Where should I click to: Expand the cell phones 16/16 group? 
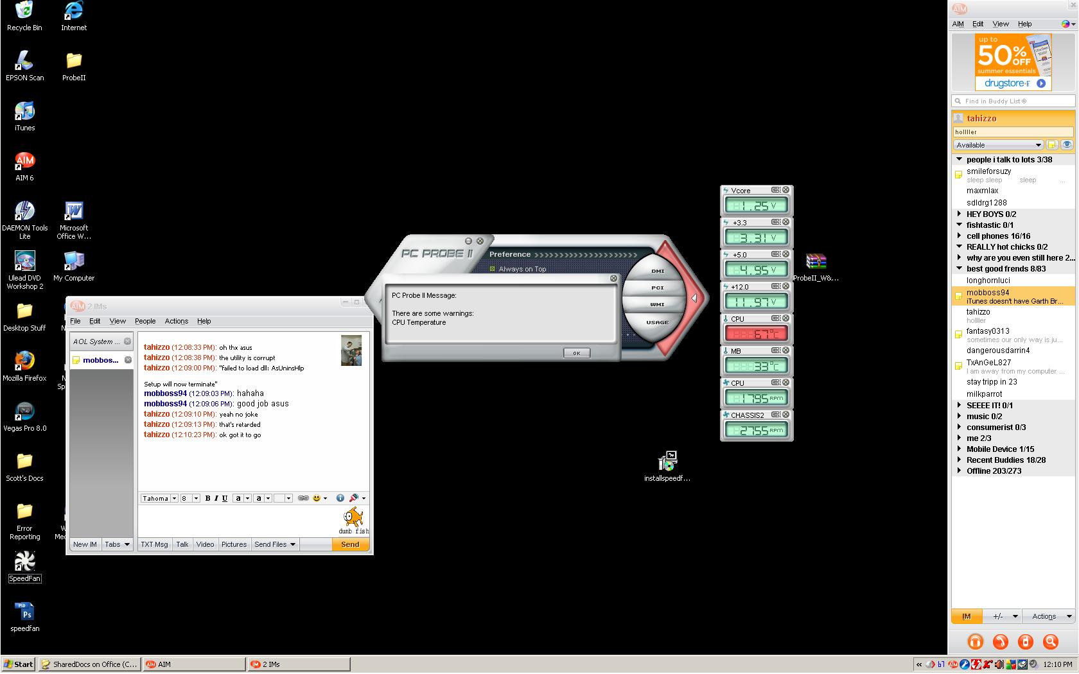[x=960, y=236]
